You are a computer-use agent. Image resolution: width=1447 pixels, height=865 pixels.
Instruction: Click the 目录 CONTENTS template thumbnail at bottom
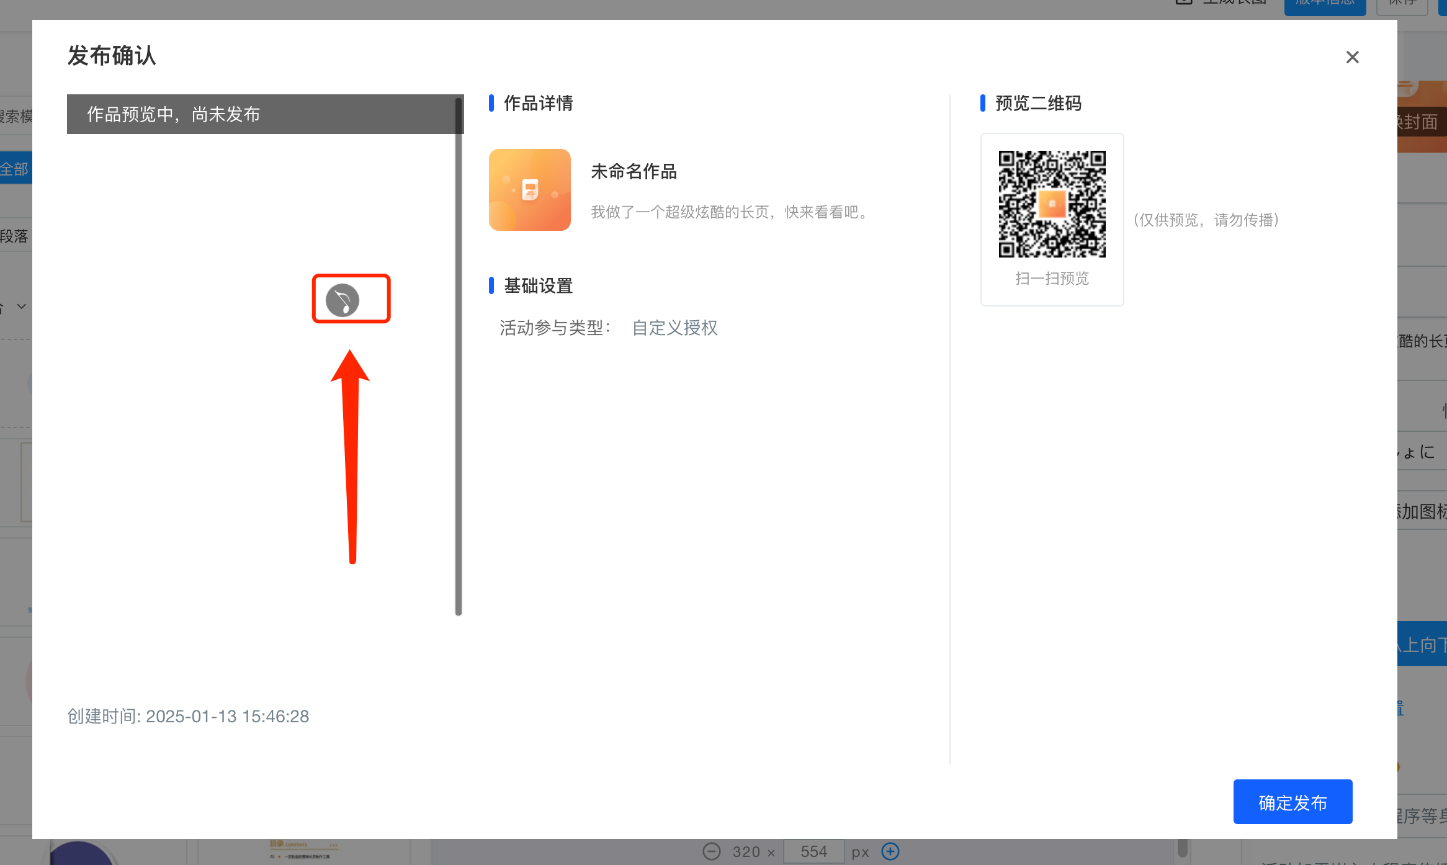pos(304,851)
